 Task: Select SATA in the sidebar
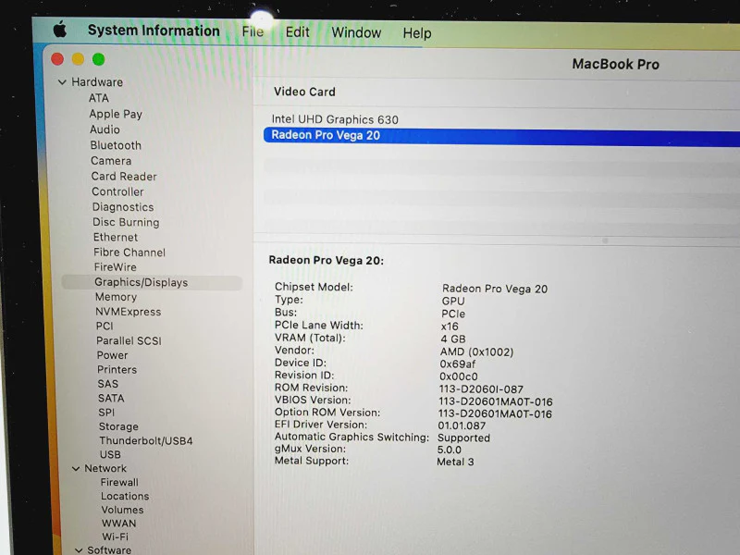tap(111, 399)
